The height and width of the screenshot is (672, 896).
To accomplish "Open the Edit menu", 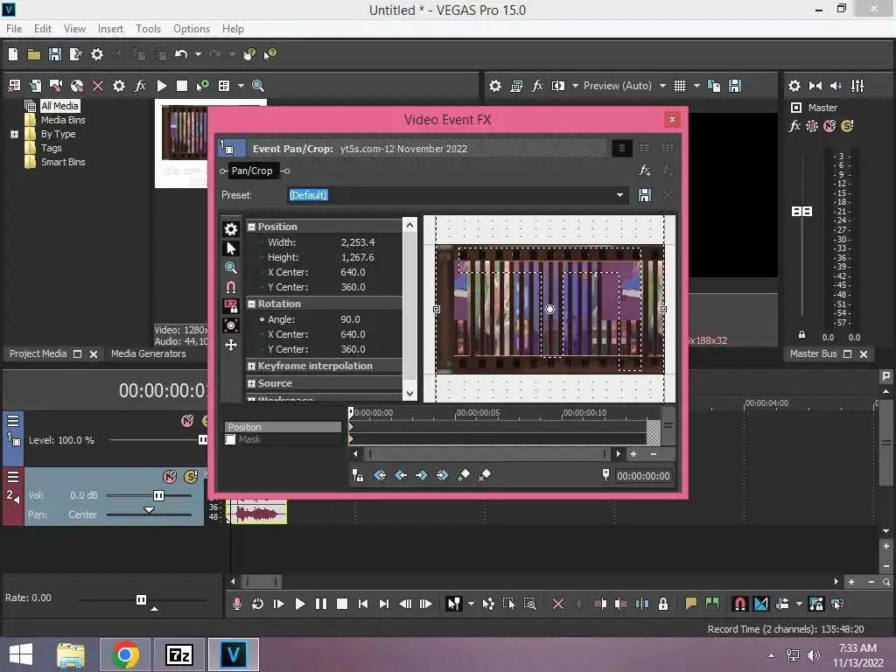I will click(x=43, y=29).
